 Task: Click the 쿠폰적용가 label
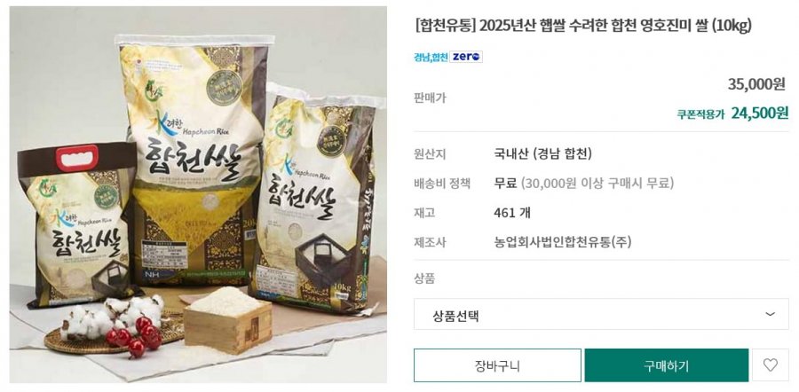[x=700, y=114]
